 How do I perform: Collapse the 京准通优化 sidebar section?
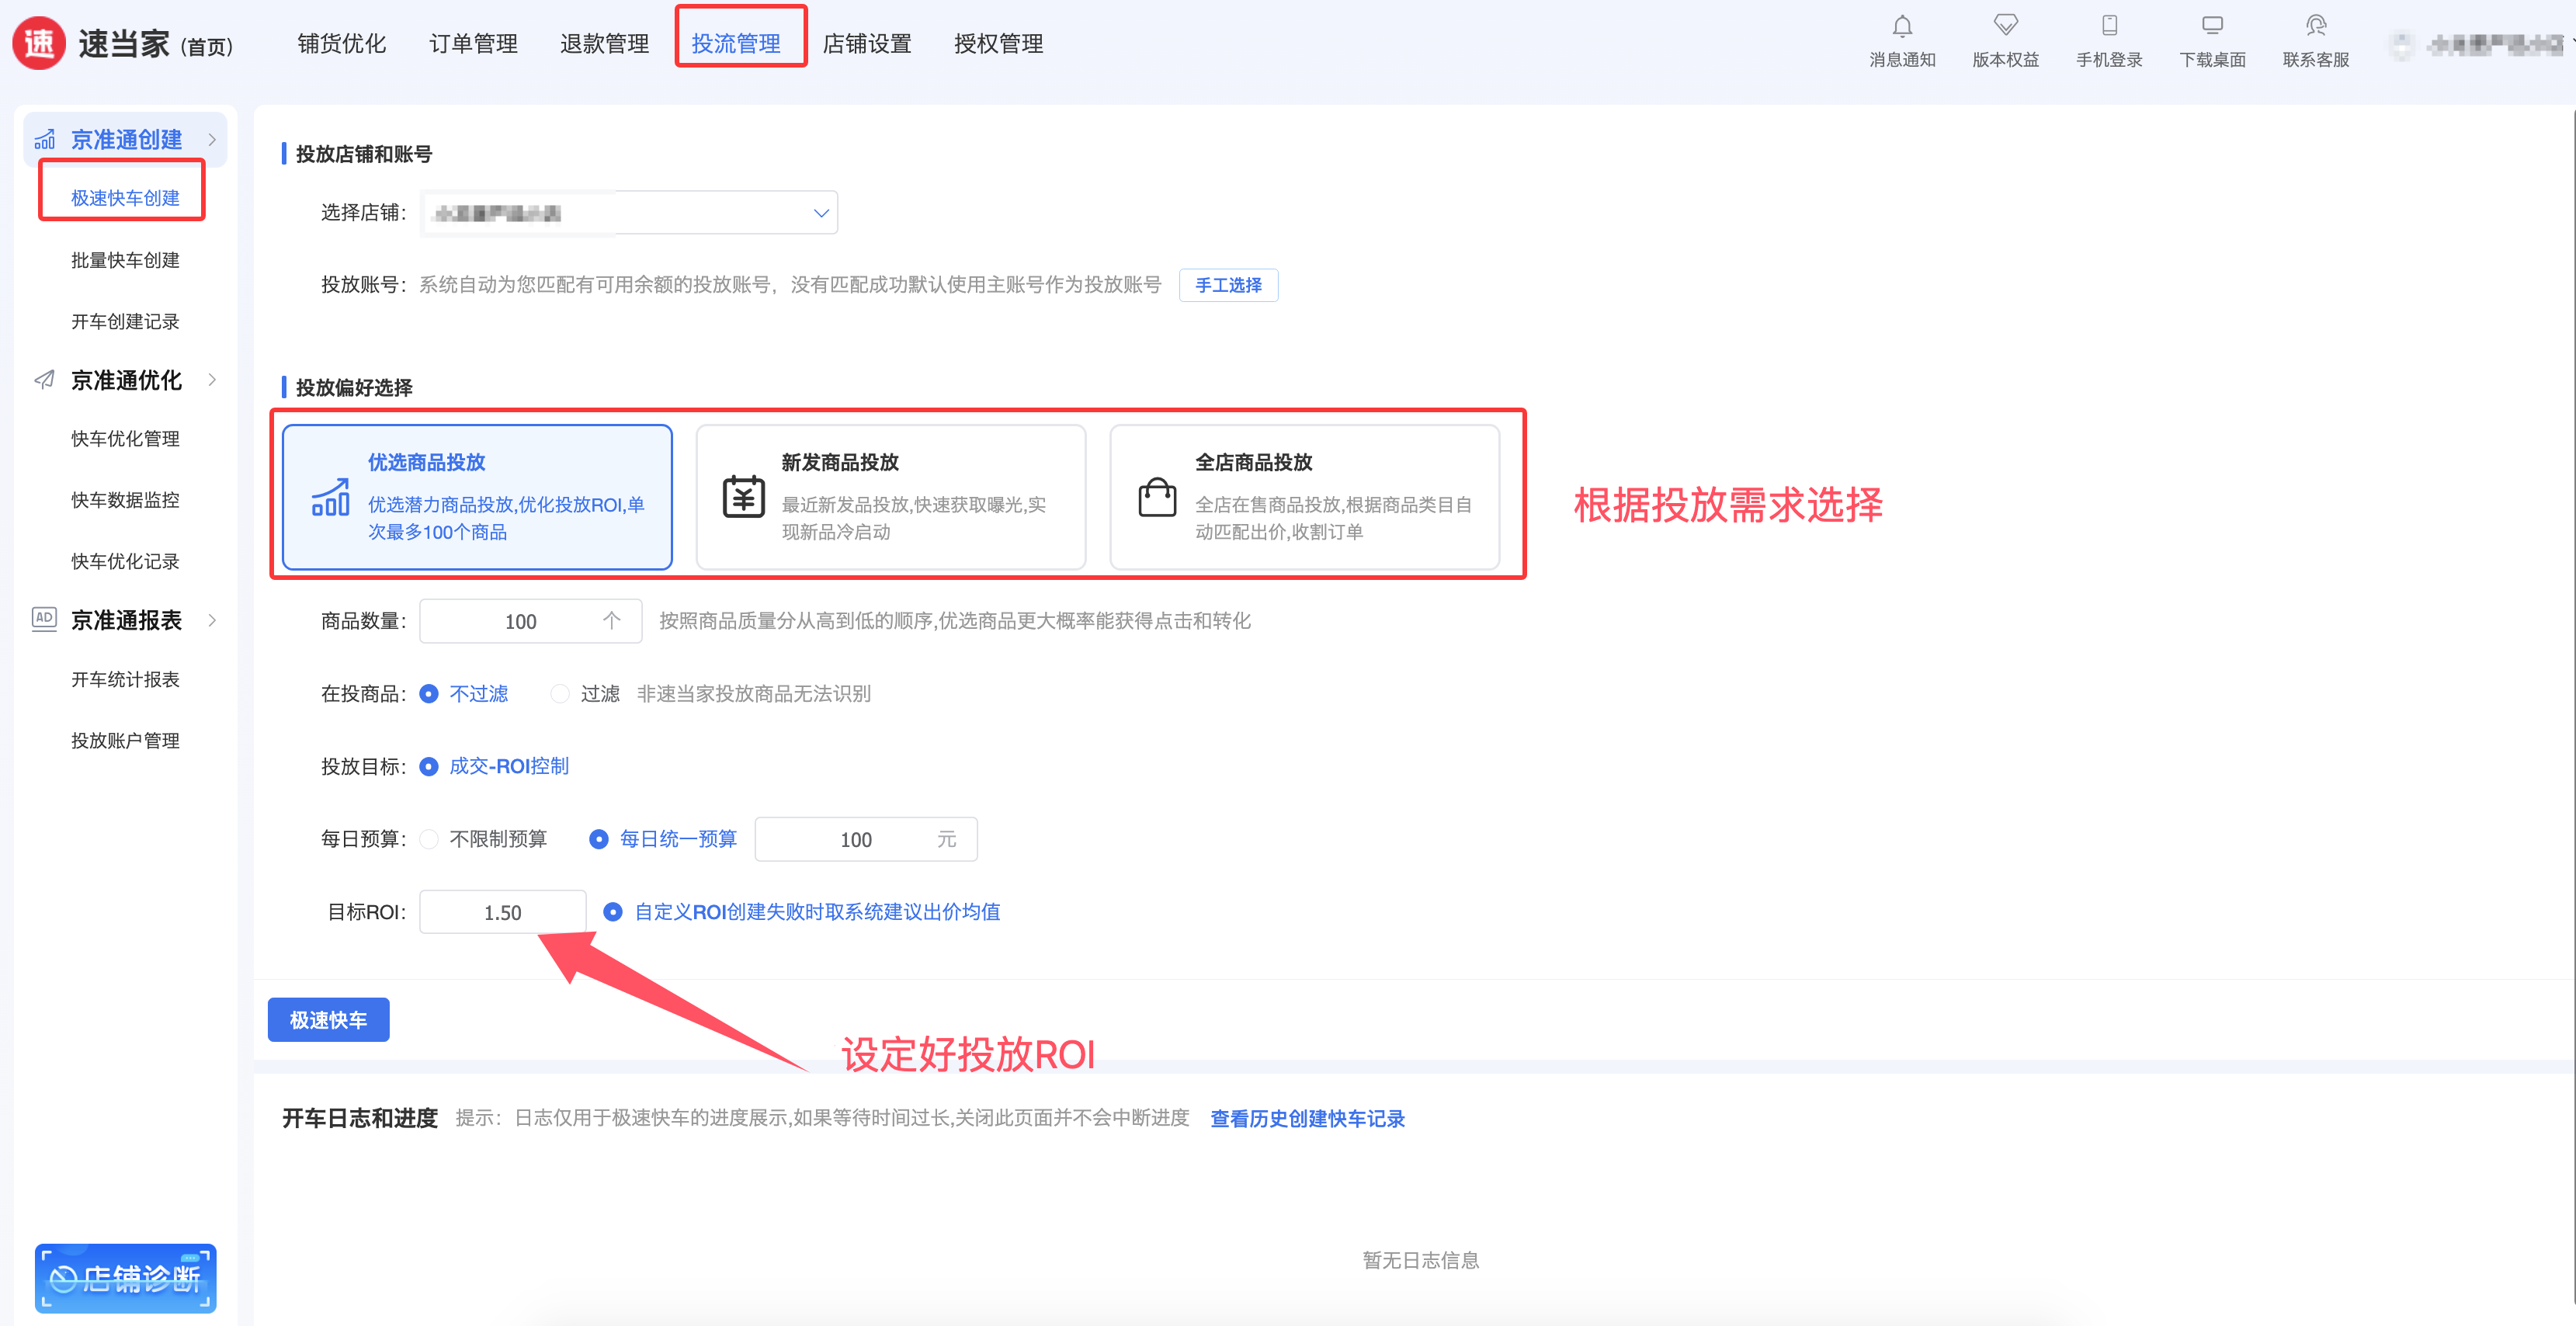pos(125,380)
